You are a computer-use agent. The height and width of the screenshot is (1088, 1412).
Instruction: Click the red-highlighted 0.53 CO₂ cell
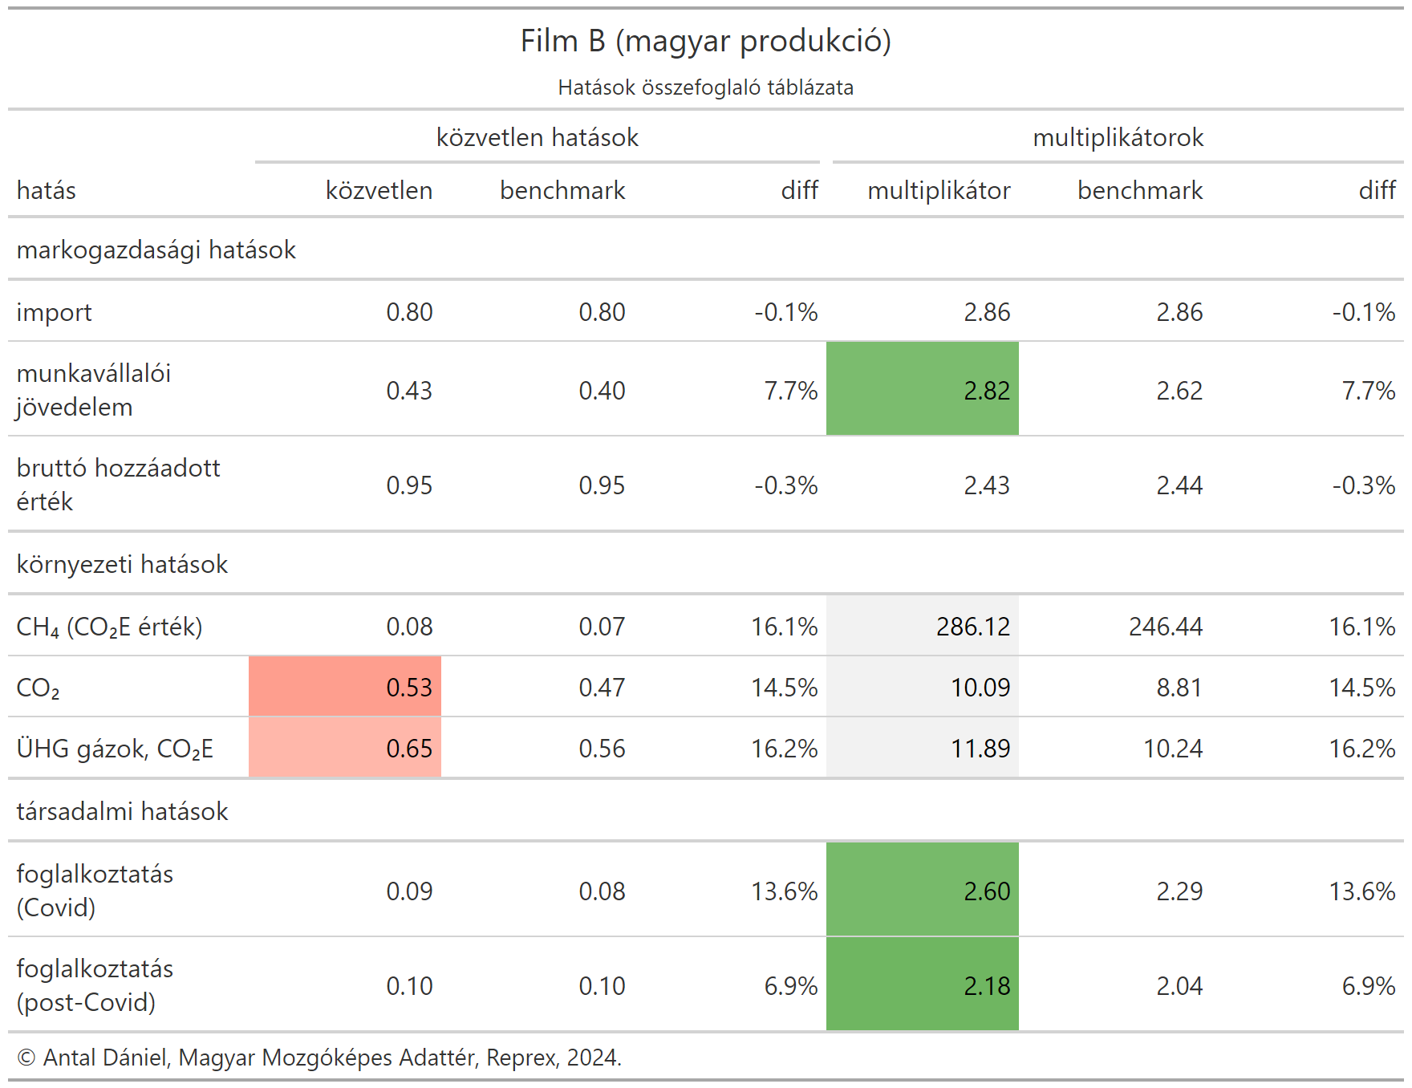click(x=345, y=687)
